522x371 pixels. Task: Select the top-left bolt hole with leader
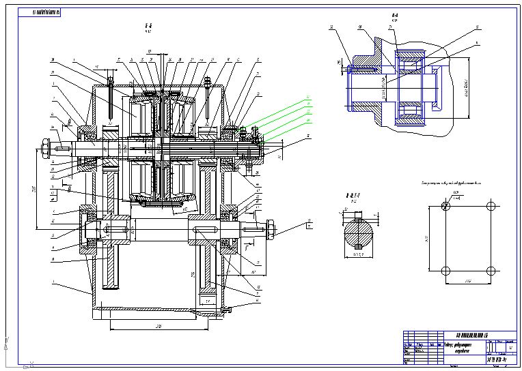tap(445, 206)
